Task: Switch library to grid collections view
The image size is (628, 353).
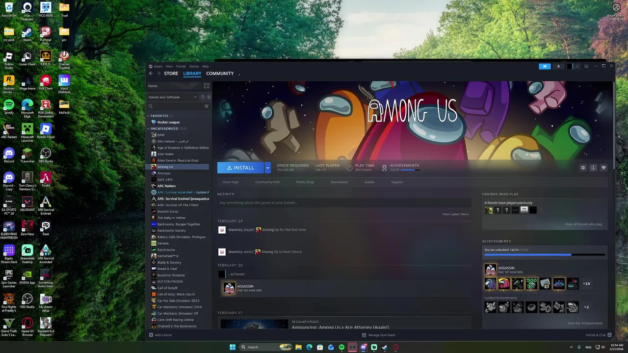Action: click(x=207, y=86)
